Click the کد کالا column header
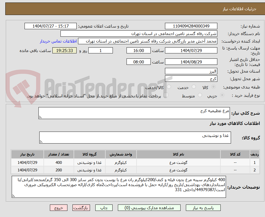265x217 pixels. [235, 154]
